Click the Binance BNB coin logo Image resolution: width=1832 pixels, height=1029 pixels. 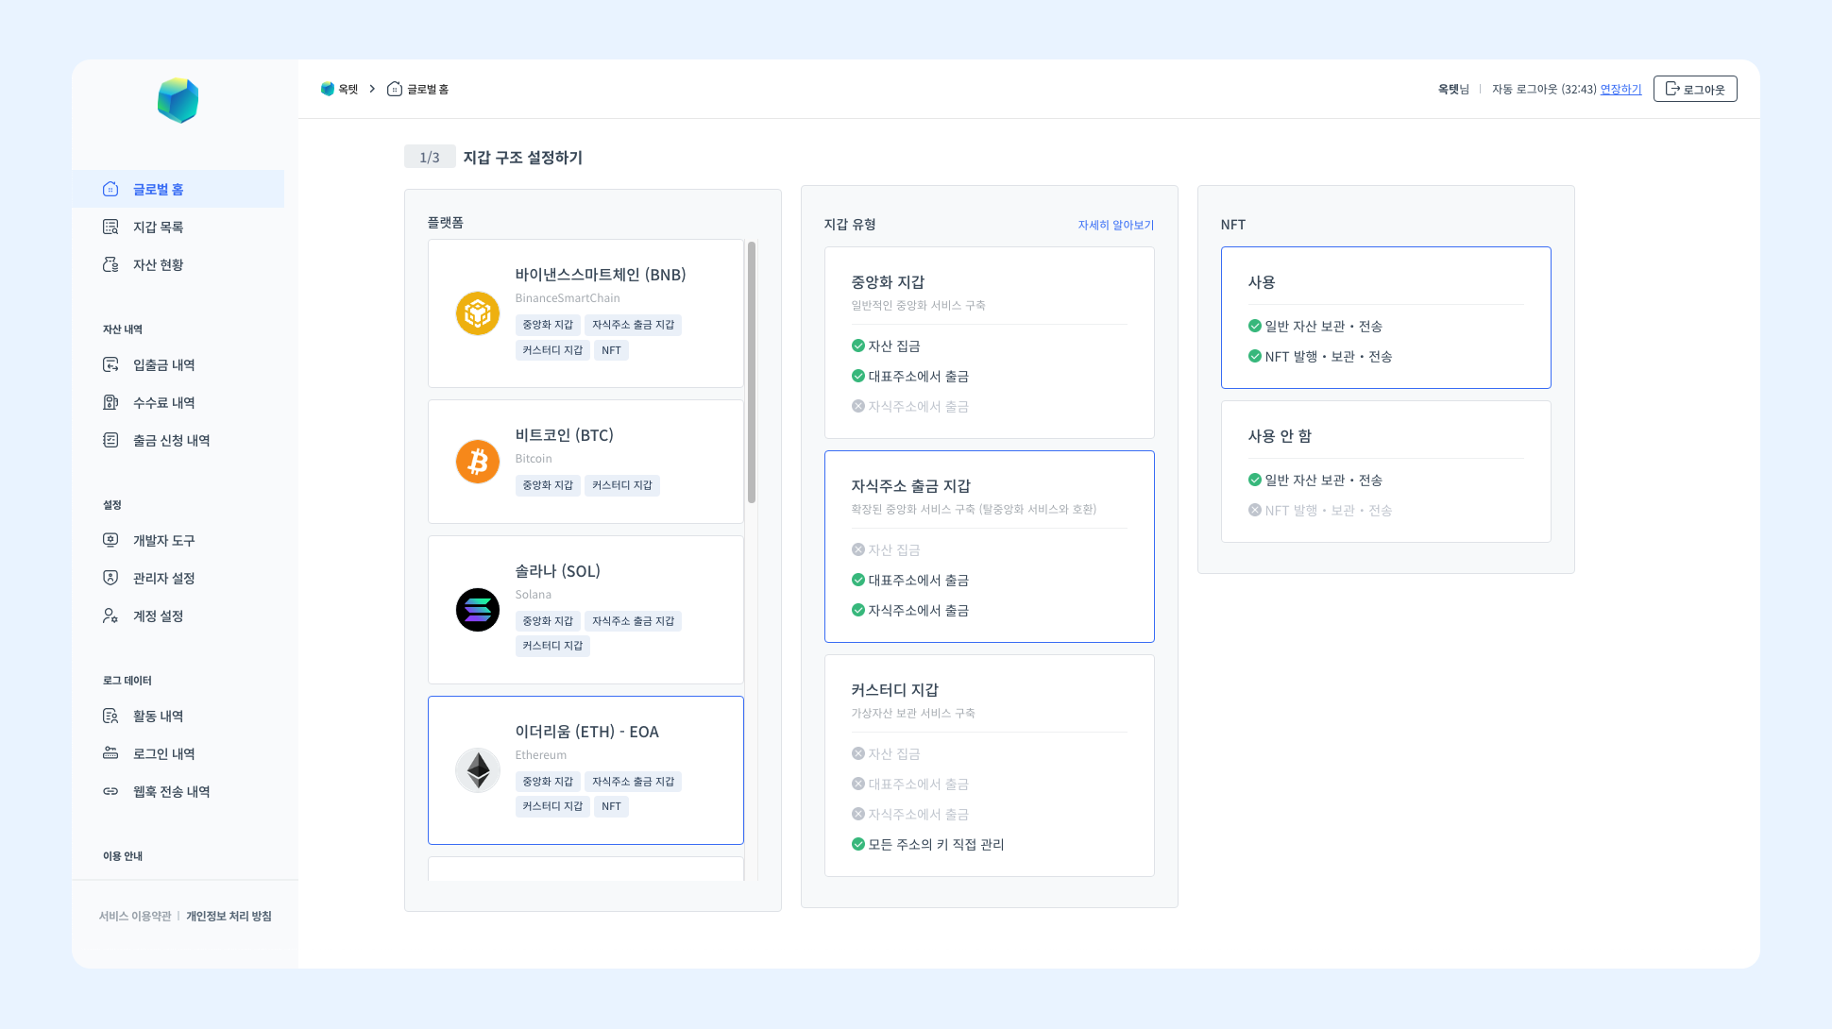click(x=478, y=313)
